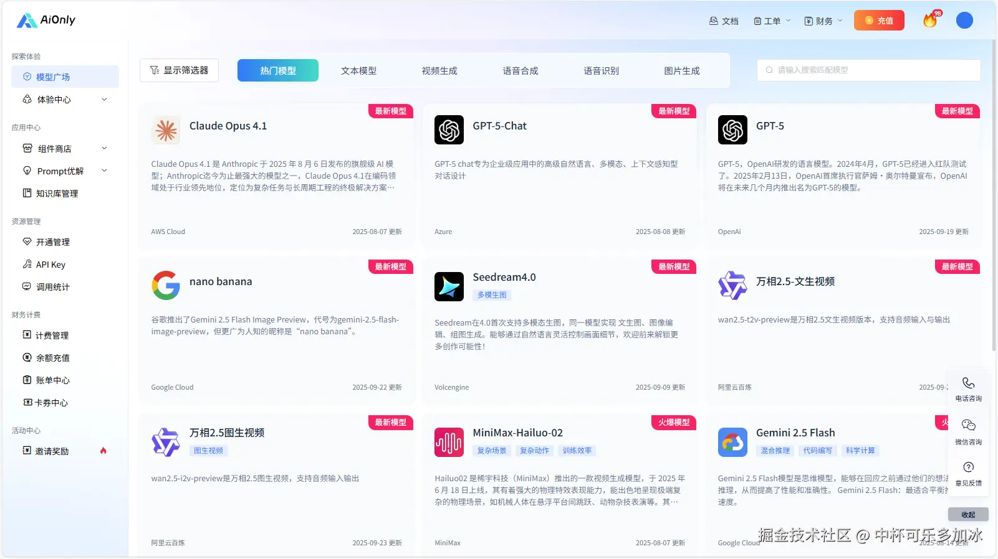The image size is (998, 559).
Task: Open the 文档 link in header
Action: (x=724, y=21)
